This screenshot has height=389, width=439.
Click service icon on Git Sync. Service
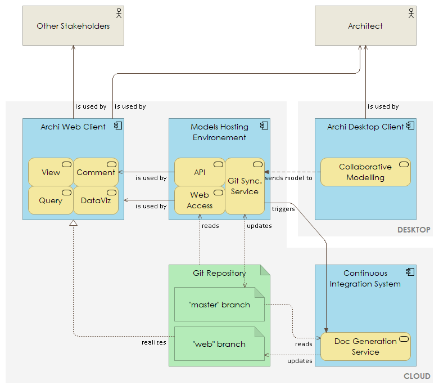257,164
